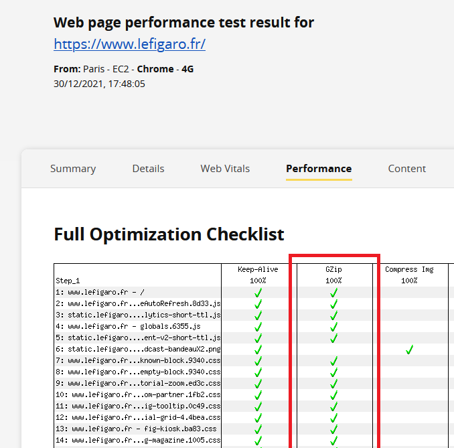The image size is (454, 448).
Task: Click Keep-Alive checkmark for torial-zoom.ed3c.css row
Action: pyautogui.click(x=258, y=384)
